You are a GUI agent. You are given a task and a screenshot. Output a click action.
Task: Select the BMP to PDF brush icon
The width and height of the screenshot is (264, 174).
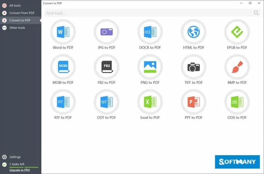click(237, 67)
